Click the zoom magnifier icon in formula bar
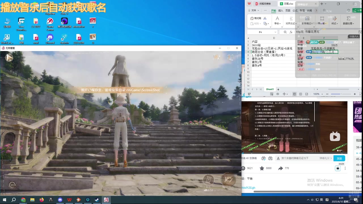 click(285, 32)
